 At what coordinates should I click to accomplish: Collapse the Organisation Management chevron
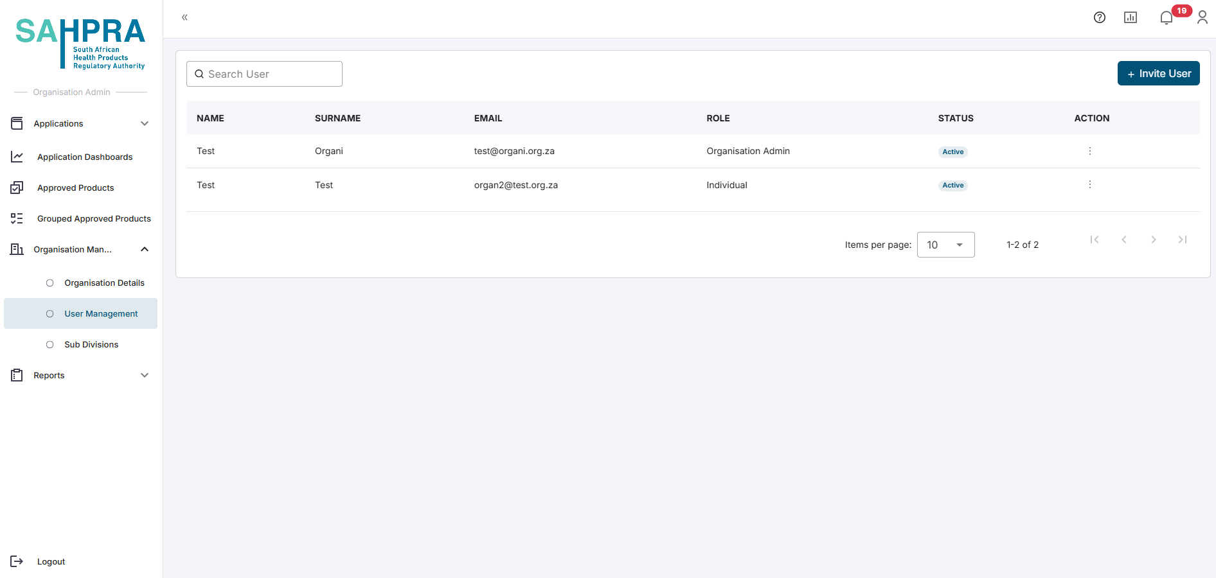point(145,249)
